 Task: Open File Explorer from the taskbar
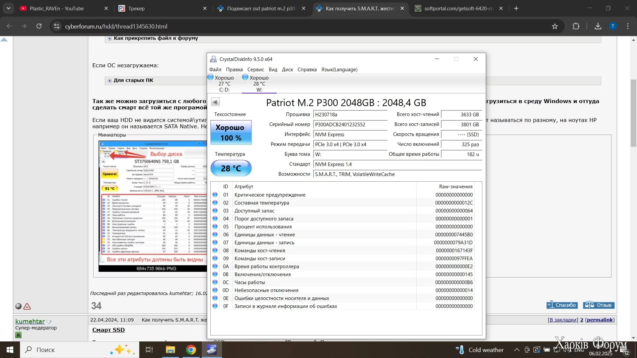click(x=170, y=350)
